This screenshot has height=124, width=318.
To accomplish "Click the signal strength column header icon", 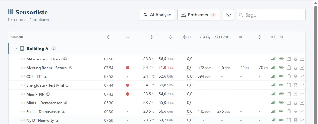I will (x=273, y=37).
